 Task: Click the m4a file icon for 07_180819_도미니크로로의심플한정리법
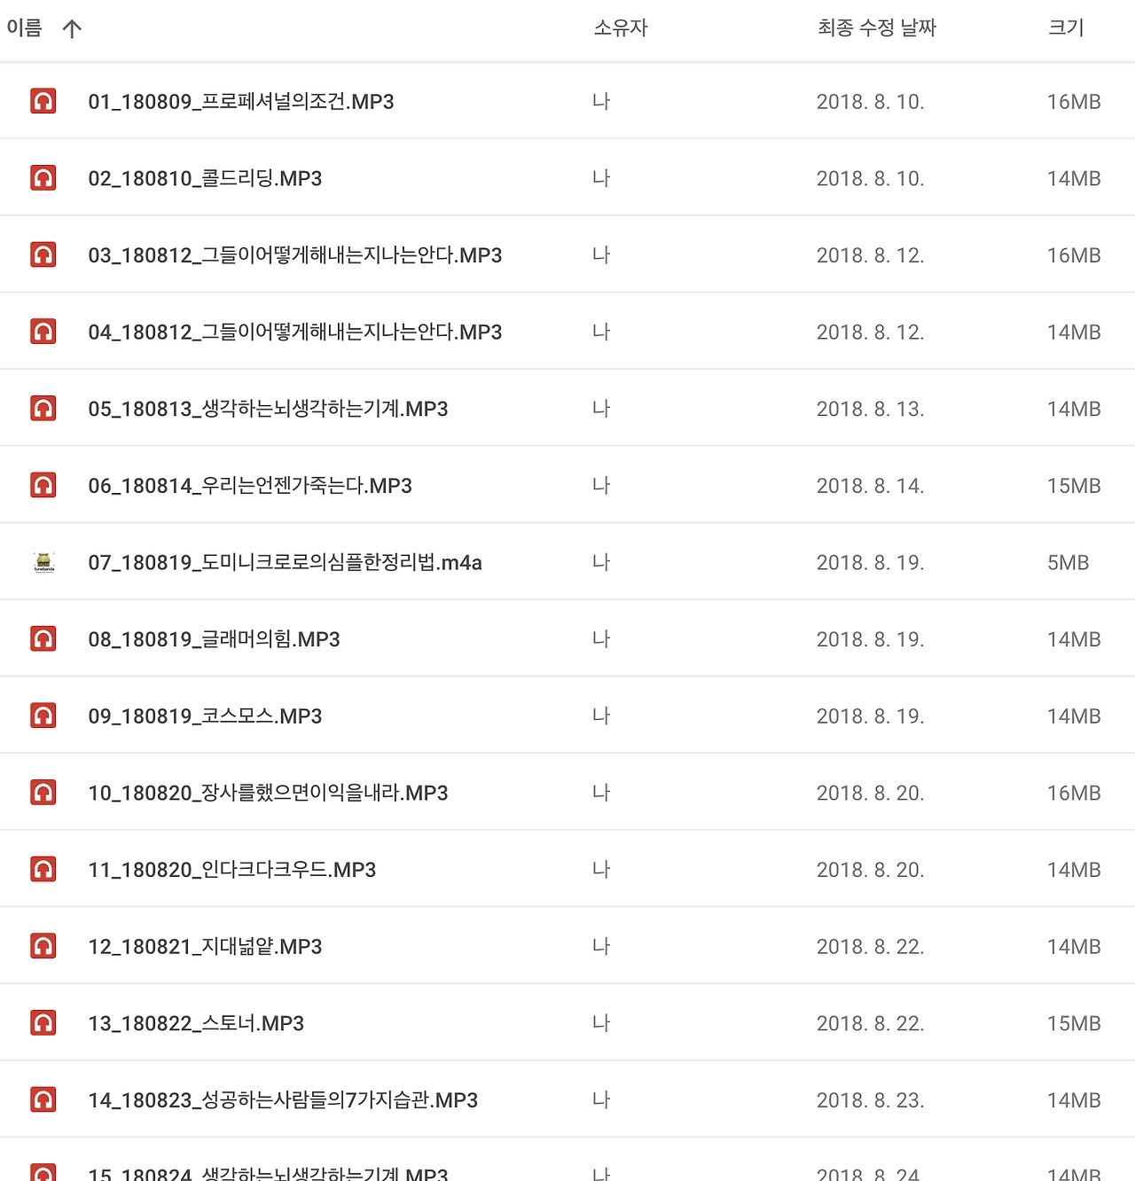(43, 561)
